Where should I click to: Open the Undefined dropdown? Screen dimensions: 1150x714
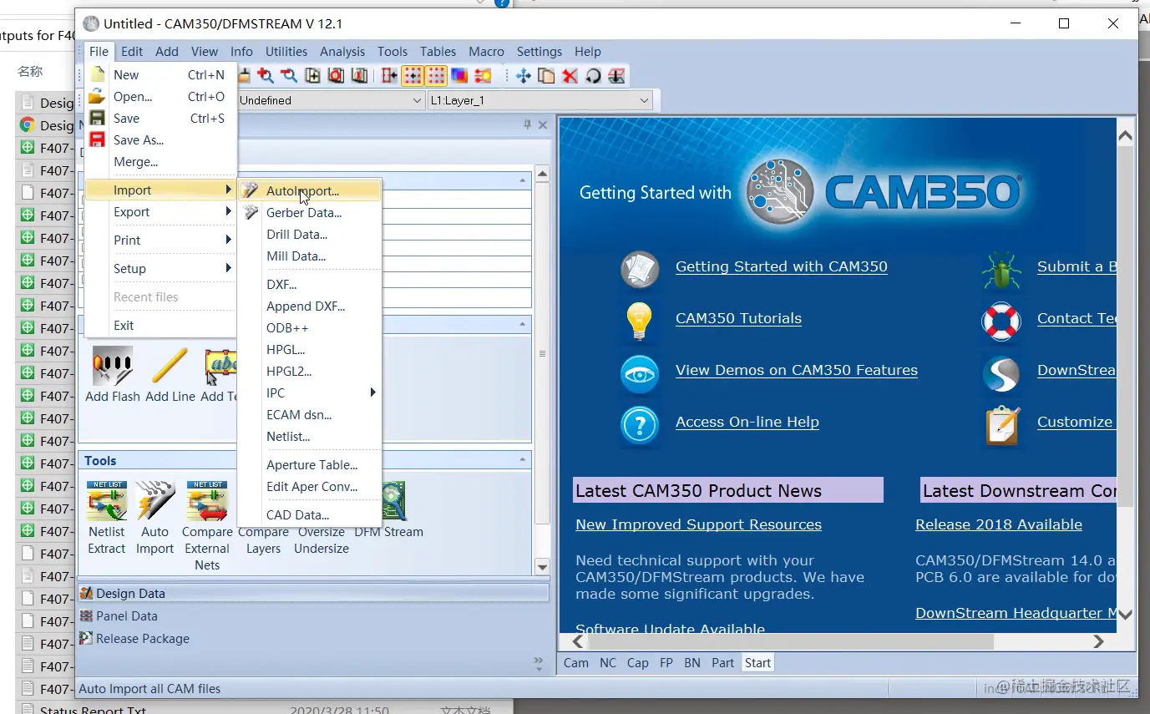pos(331,100)
